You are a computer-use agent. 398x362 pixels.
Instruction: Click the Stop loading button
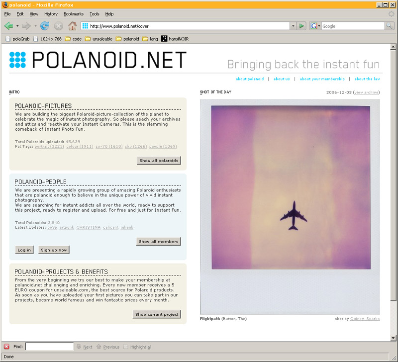[x=58, y=26]
